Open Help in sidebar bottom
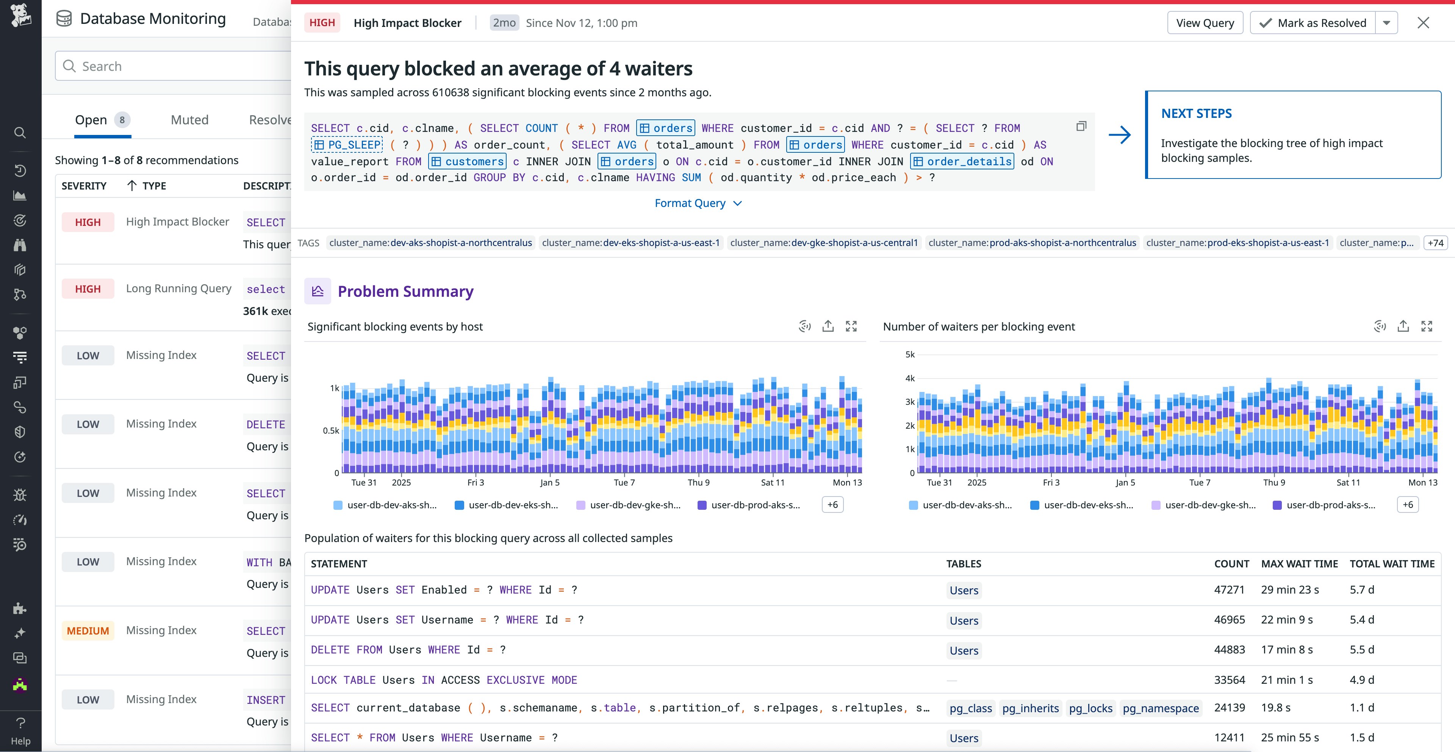 [x=20, y=731]
